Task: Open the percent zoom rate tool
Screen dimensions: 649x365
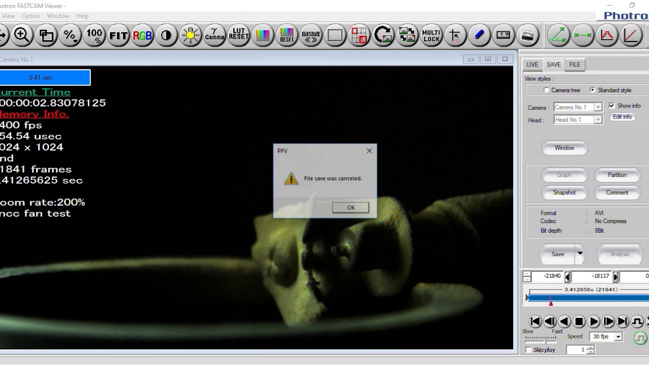Action: [70, 35]
